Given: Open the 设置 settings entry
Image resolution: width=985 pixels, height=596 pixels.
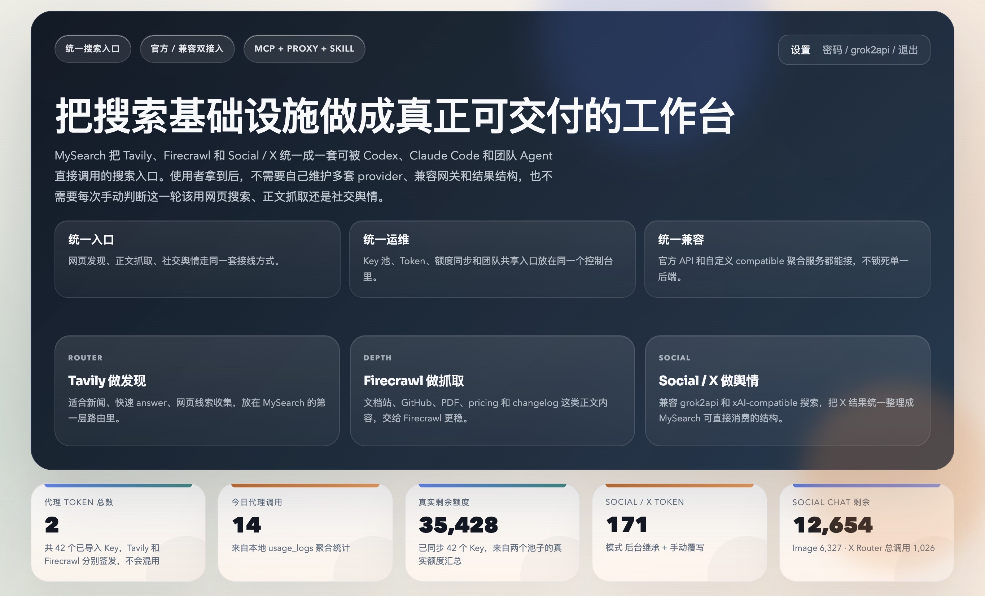Looking at the screenshot, I should [801, 49].
